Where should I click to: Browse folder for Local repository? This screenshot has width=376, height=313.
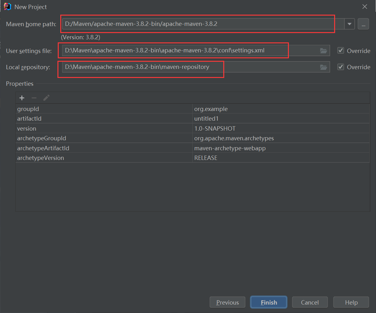click(324, 67)
